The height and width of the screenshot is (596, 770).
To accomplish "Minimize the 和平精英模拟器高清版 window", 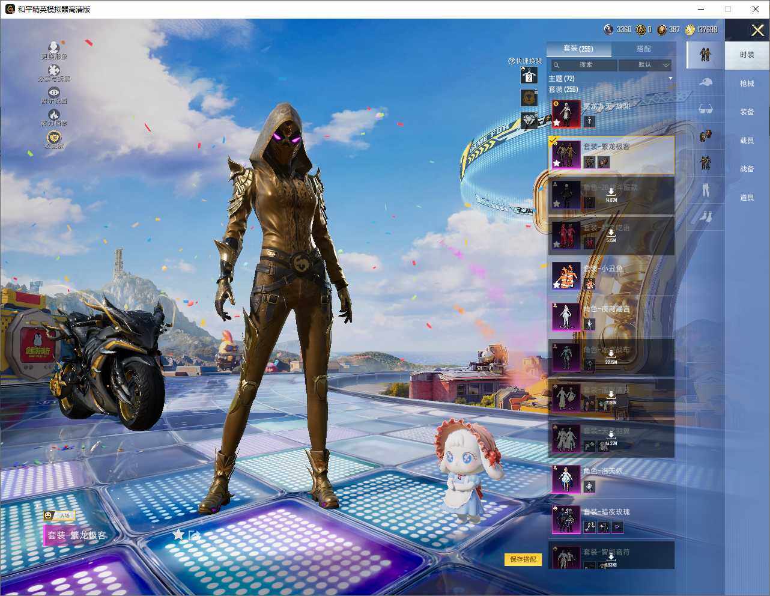I will tap(701, 9).
